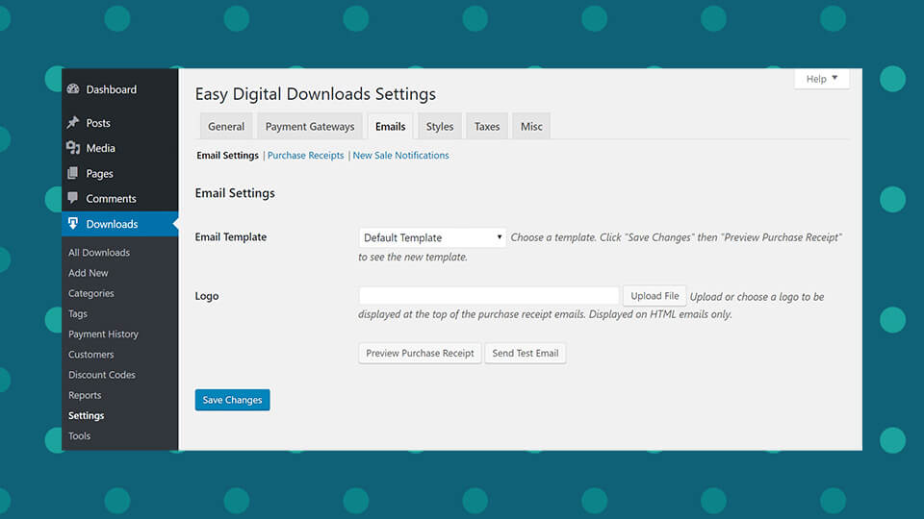Open the Email Template dropdown

click(432, 237)
